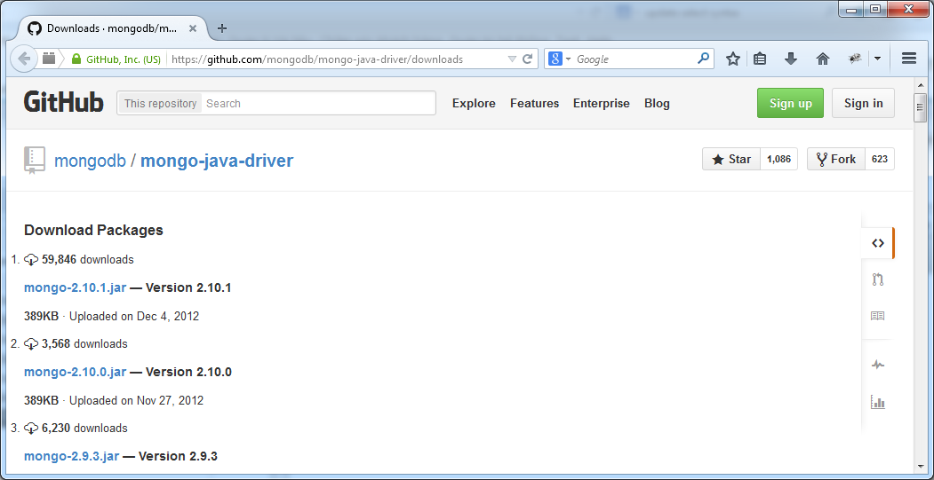Click the scrollbar down arrow
Screen dimensions: 934x480
pyautogui.click(x=920, y=467)
